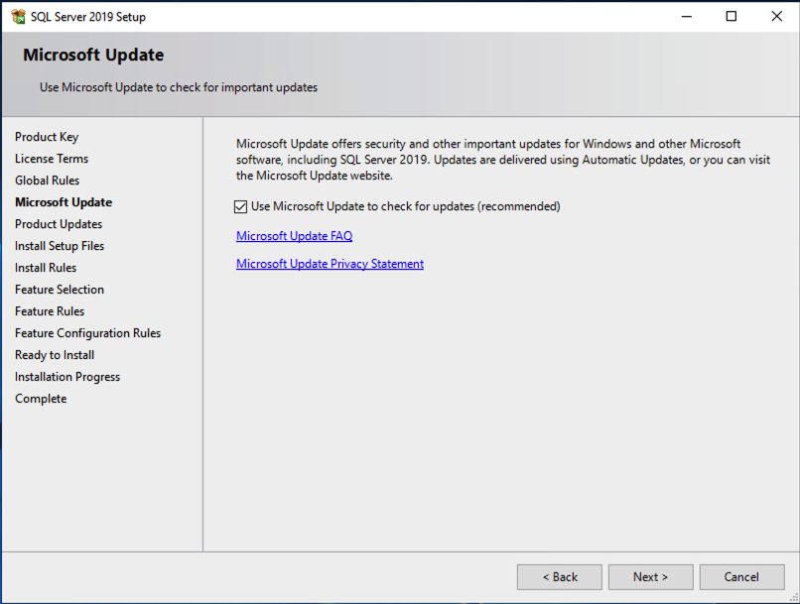Cancel the SQL Server setup
This screenshot has height=604, width=800.
pyautogui.click(x=741, y=576)
